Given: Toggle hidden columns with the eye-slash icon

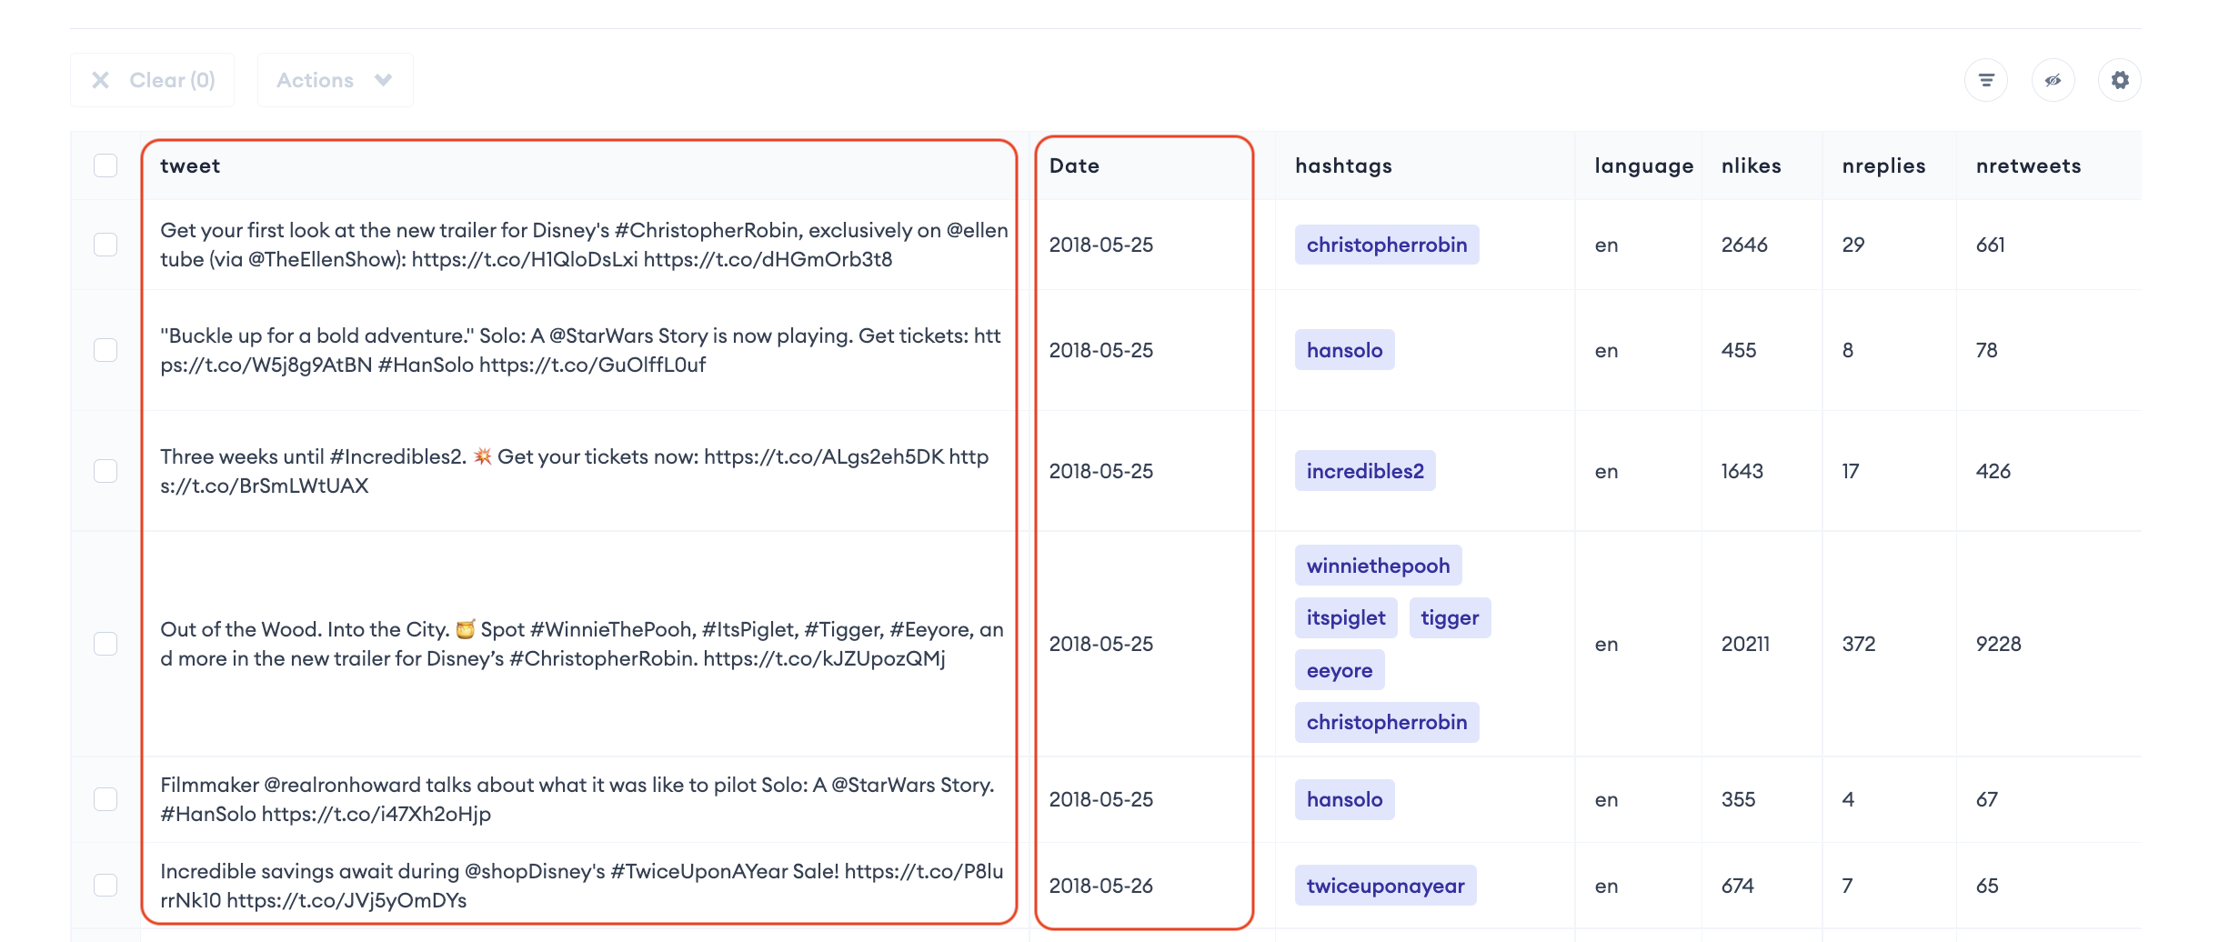Looking at the screenshot, I should (2053, 80).
